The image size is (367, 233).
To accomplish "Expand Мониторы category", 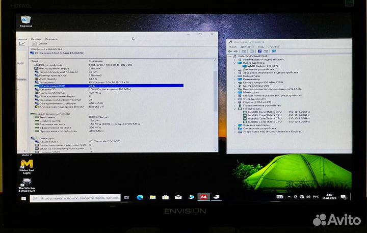I will click(x=235, y=92).
